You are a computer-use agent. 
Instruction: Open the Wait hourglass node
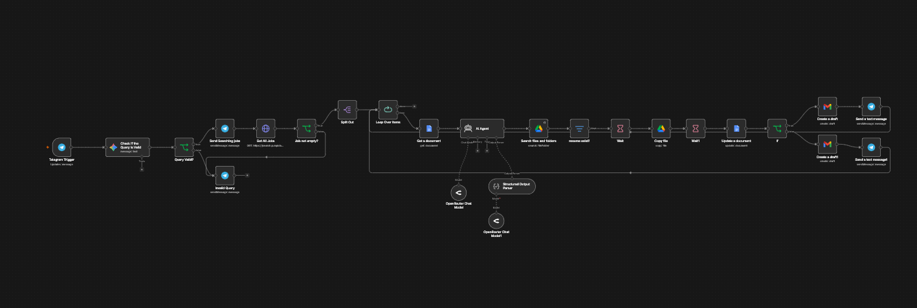pos(620,128)
